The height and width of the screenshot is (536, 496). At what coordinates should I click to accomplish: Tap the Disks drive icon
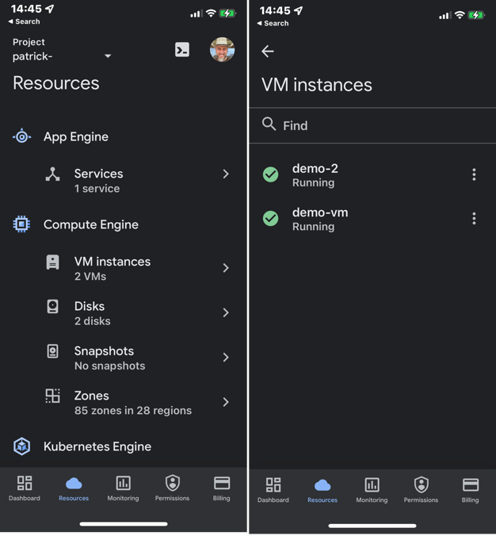pos(52,307)
